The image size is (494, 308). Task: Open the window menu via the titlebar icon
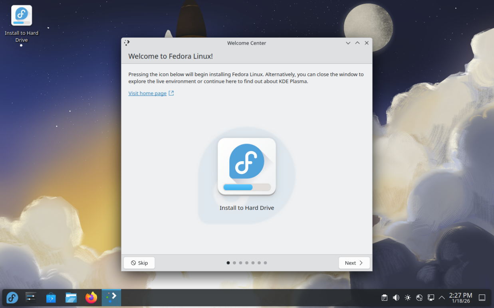(x=127, y=43)
